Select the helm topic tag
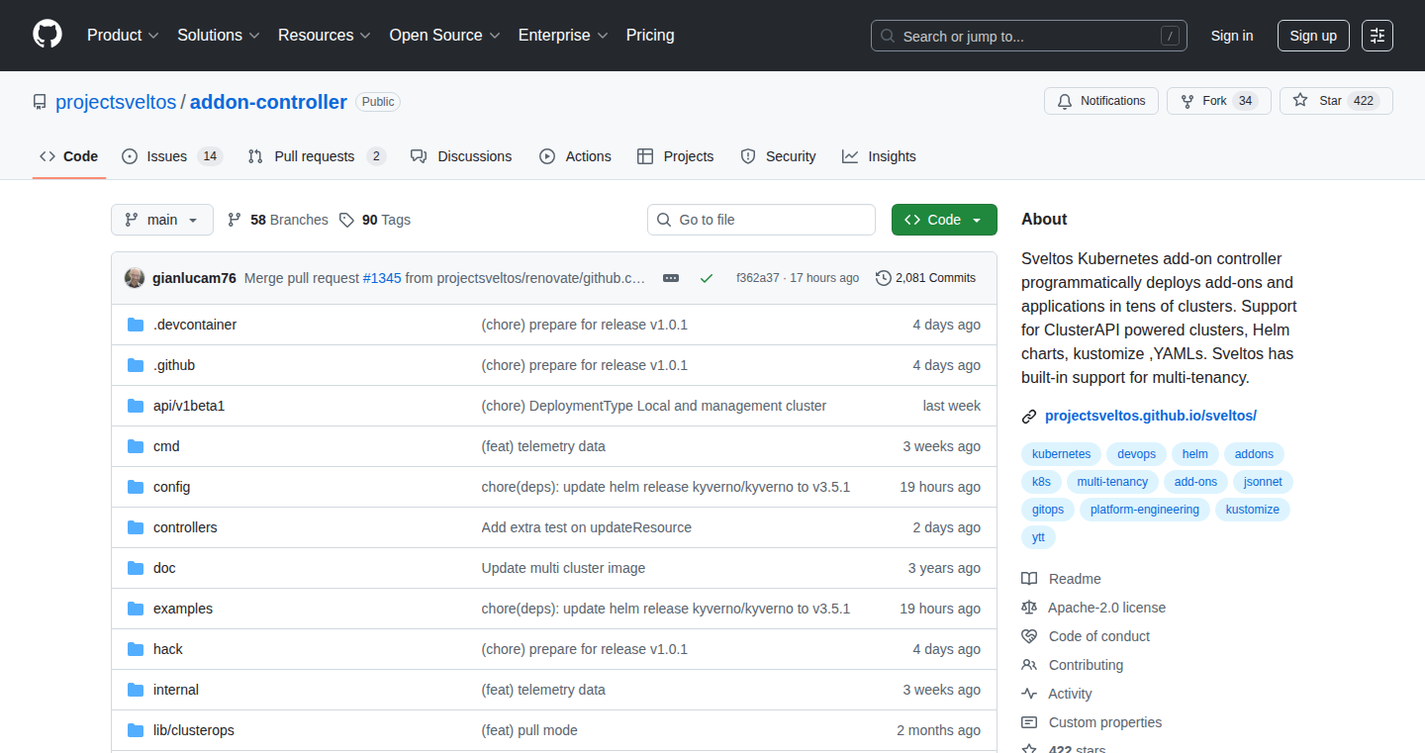The height and width of the screenshot is (753, 1425). click(1195, 454)
